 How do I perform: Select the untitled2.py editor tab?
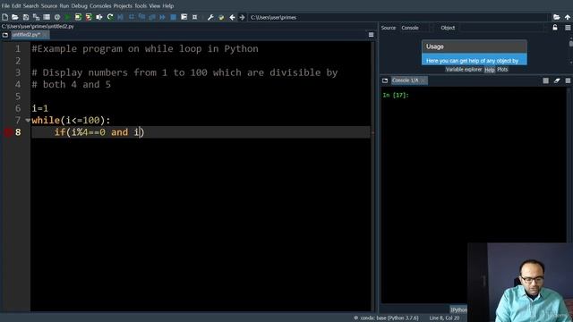coord(26,35)
